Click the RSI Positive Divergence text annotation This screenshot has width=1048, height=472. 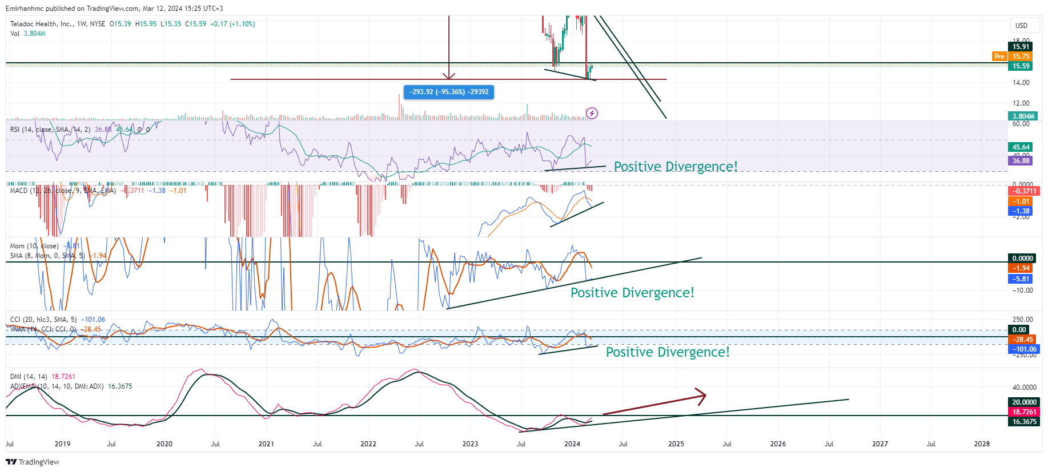(x=676, y=167)
